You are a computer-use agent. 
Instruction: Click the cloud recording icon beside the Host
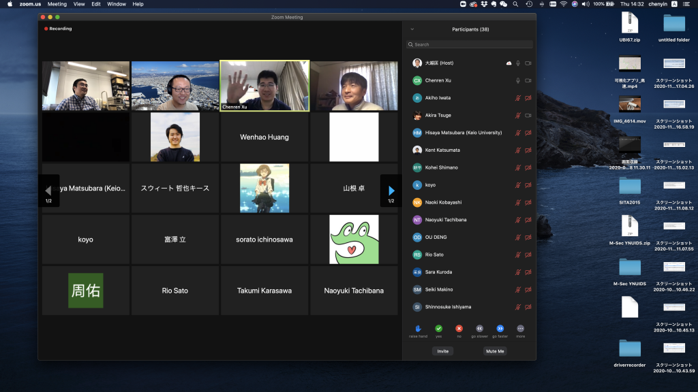pyautogui.click(x=509, y=63)
